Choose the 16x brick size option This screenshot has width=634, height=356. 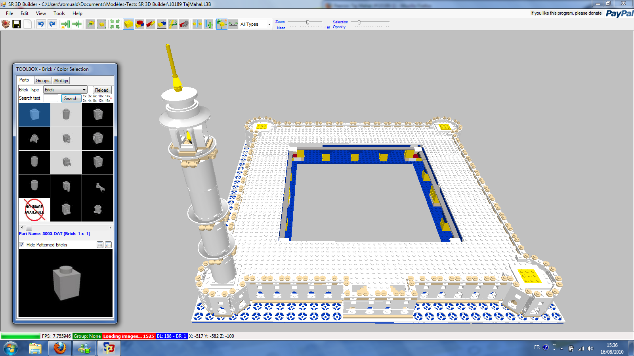tap(108, 100)
